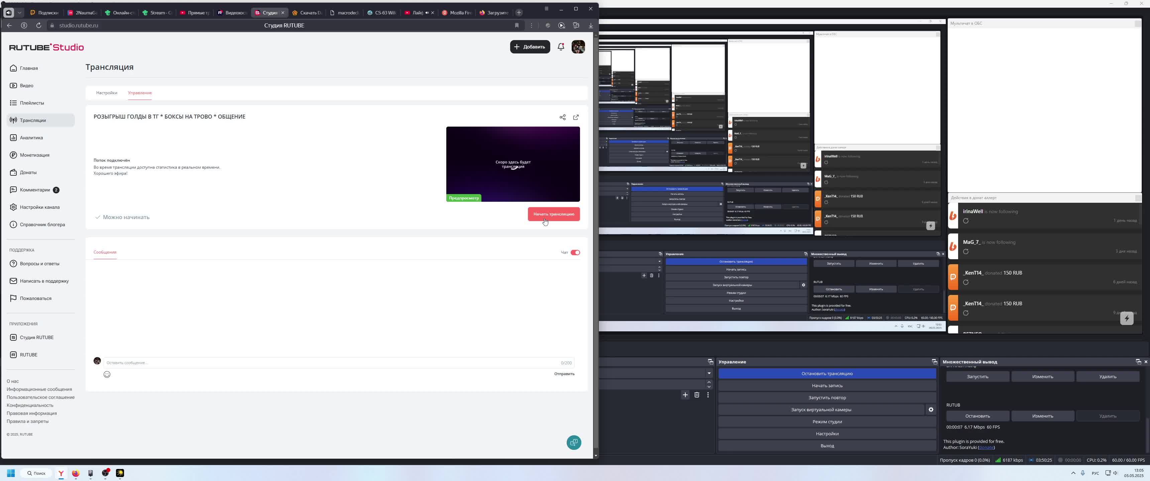
Task: Undock the Управление panel in OBS
Action: (x=934, y=362)
